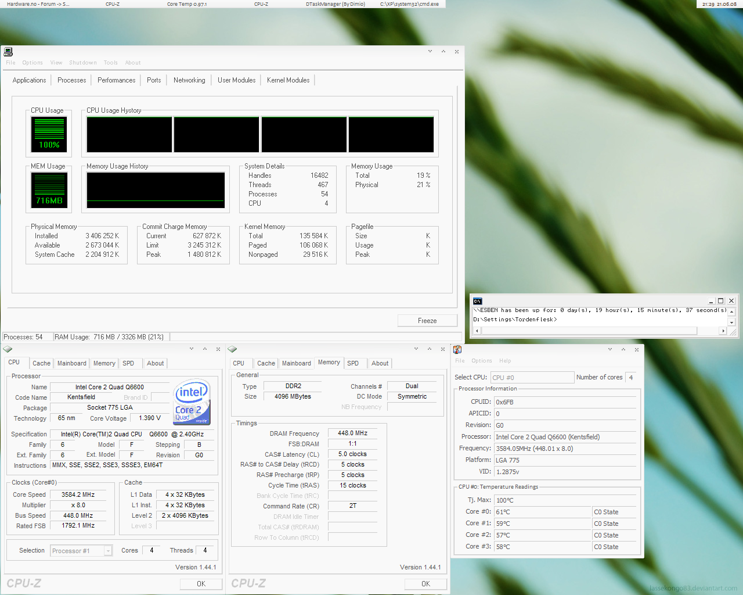Viewport: 743px width, 595px height.
Task: Click cmd.exe taskbar entry
Action: coord(410,4)
